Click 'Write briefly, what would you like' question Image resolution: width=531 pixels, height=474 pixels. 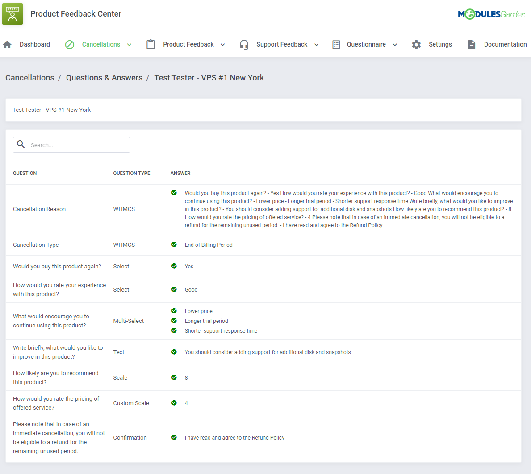[x=58, y=352]
